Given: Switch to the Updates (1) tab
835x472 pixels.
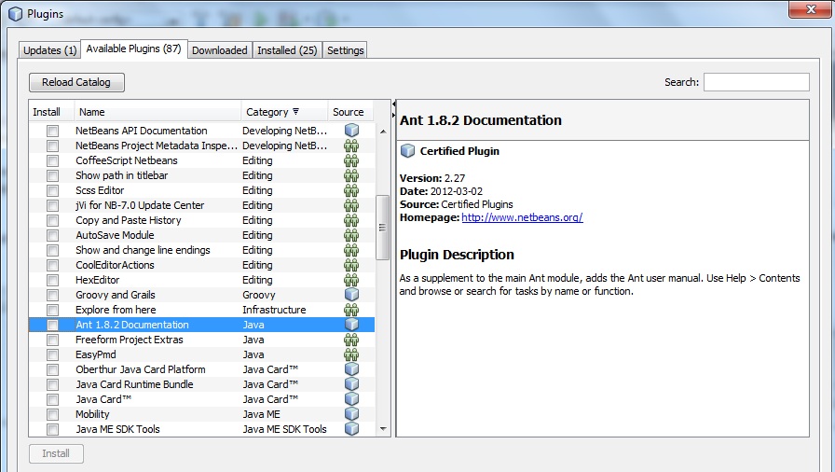Looking at the screenshot, I should [x=49, y=50].
